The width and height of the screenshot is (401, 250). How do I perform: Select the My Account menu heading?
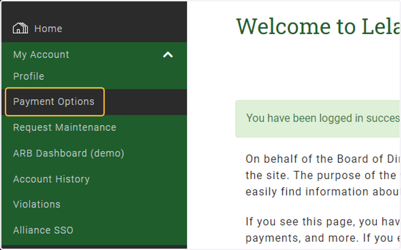click(41, 55)
